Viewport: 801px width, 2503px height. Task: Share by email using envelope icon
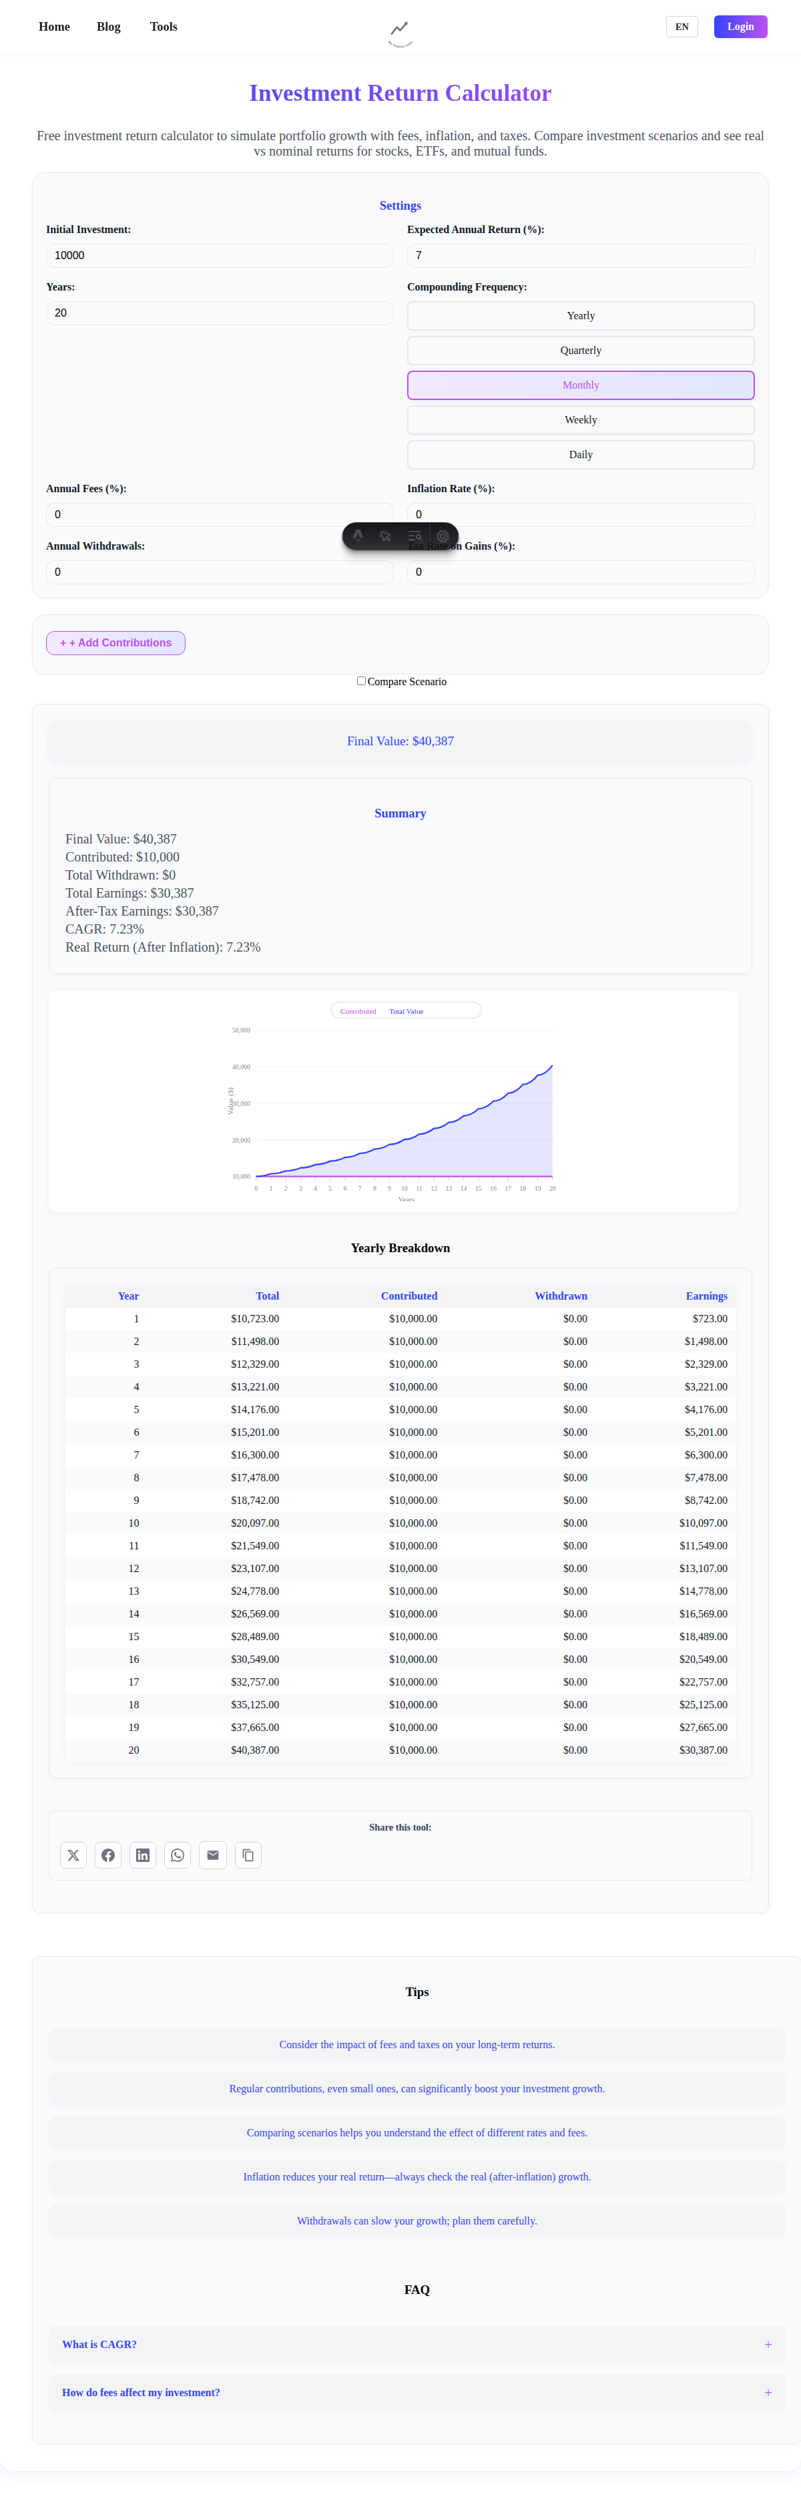coord(213,1855)
